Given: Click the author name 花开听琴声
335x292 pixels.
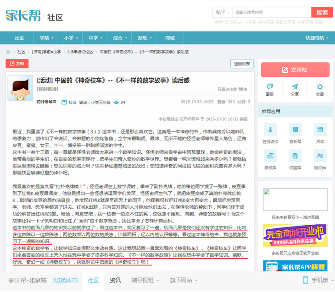Looking at the screenshot, I should coord(46,102).
